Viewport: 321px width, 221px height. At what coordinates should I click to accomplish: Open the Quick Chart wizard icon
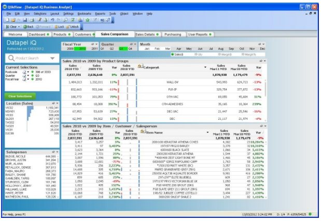[x=80, y=20]
